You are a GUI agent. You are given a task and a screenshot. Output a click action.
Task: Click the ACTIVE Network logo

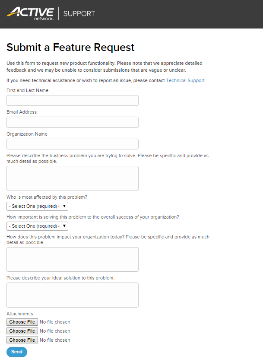30,13
